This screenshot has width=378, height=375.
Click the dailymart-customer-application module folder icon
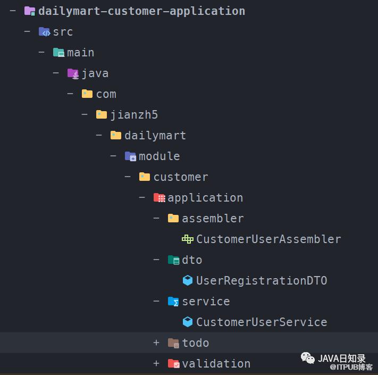pyautogui.click(x=30, y=11)
